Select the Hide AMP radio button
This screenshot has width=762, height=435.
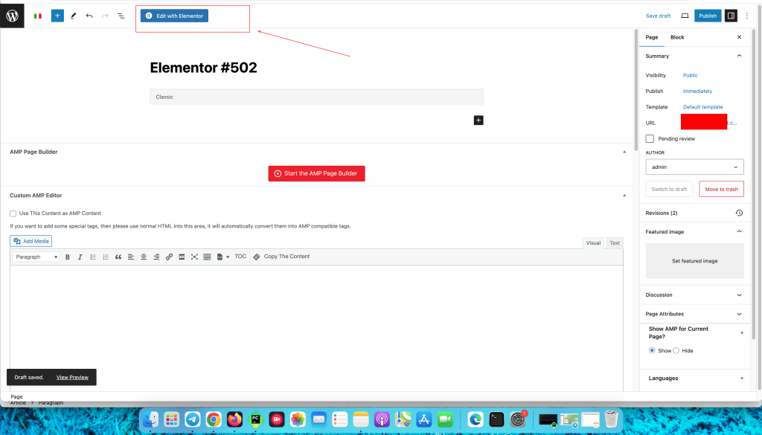point(676,350)
